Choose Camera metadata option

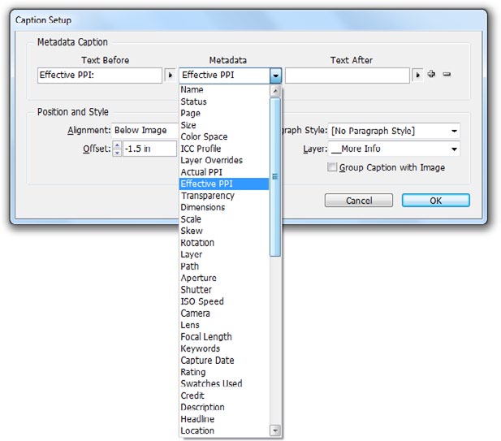coord(224,313)
